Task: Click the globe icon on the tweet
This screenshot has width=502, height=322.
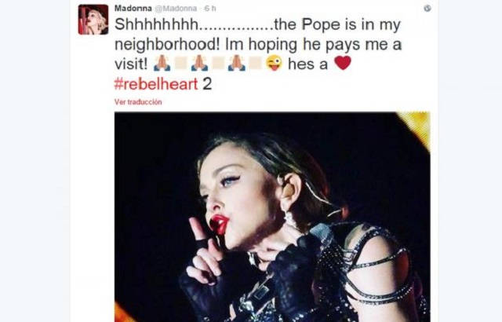Action: [x=427, y=9]
